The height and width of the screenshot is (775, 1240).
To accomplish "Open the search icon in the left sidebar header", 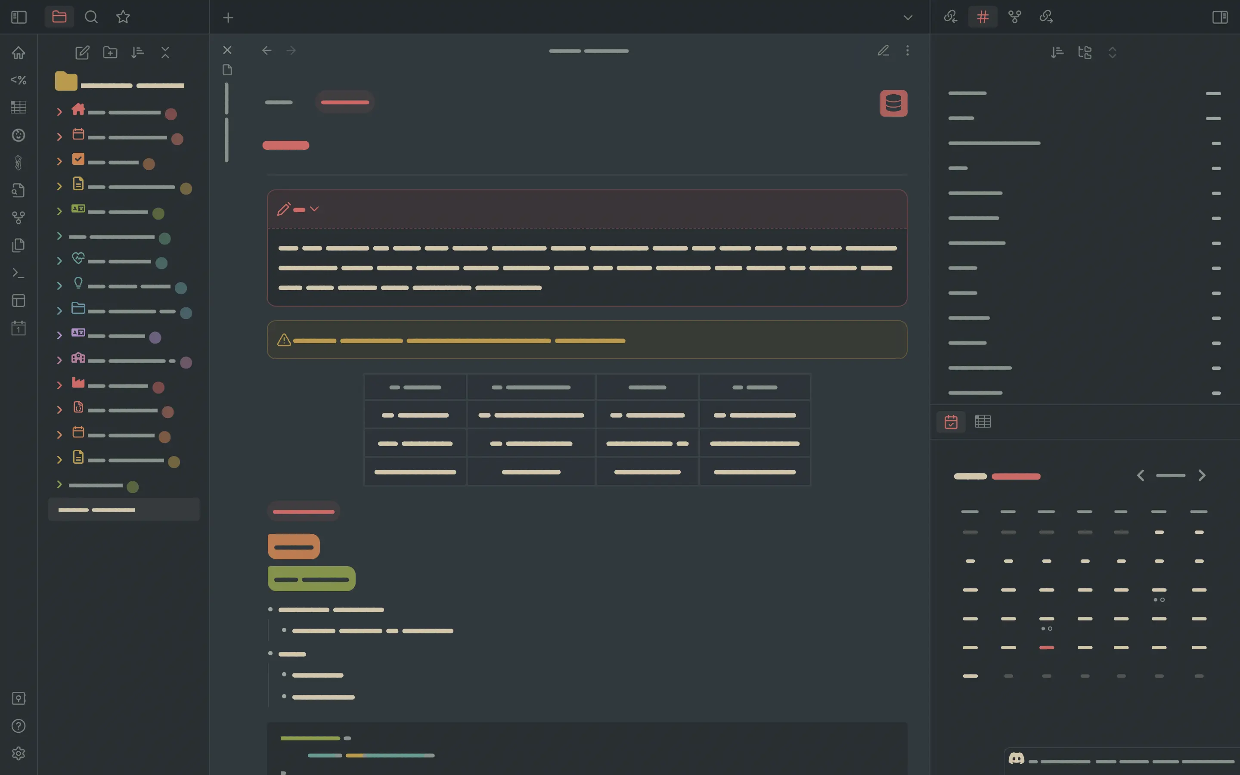I will pos(91,17).
